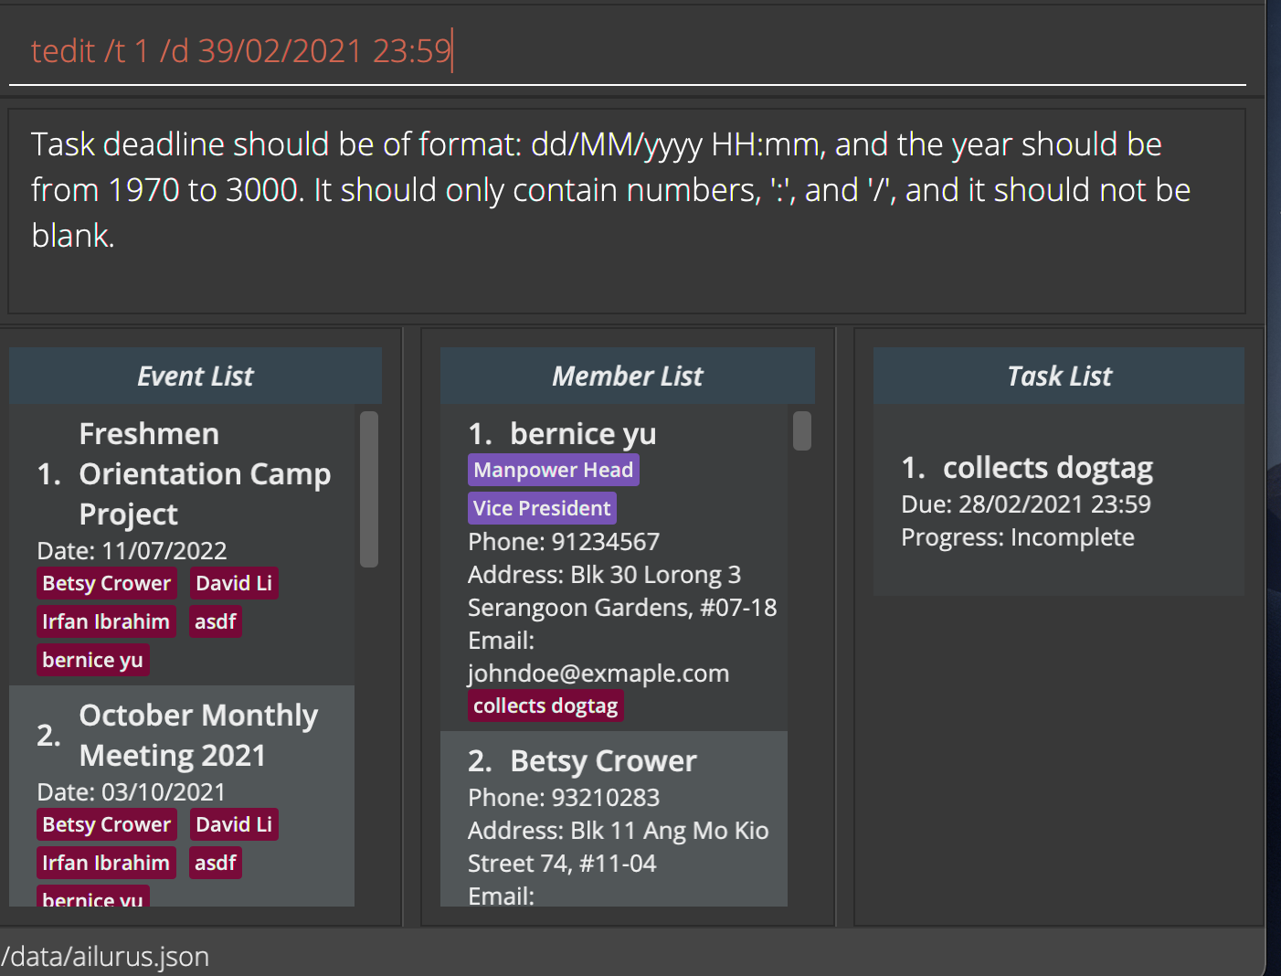Click the Event List header

pyautogui.click(x=196, y=376)
